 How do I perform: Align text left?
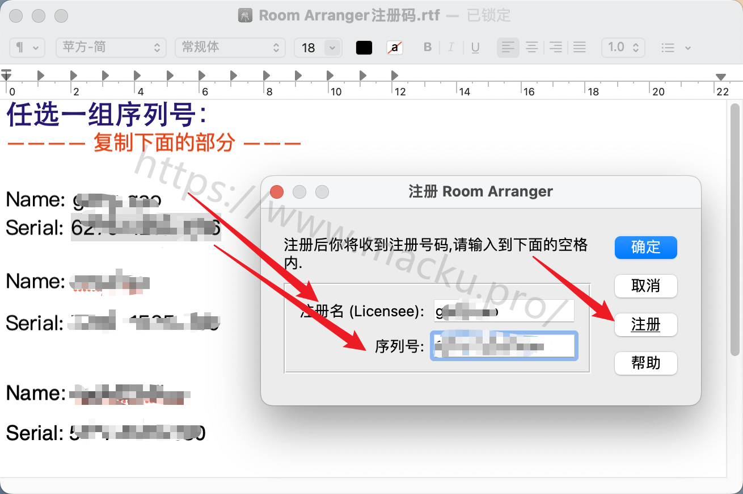[508, 48]
